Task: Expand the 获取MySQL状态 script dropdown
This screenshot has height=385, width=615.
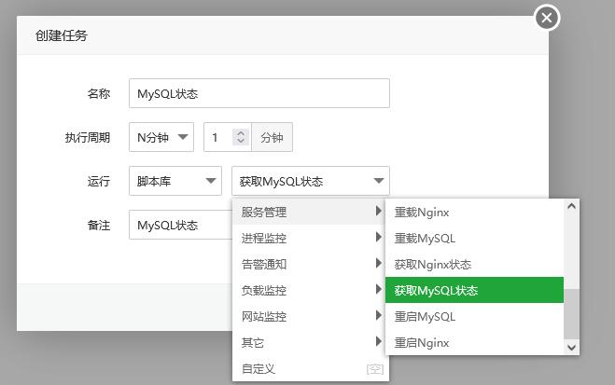Action: tap(310, 181)
